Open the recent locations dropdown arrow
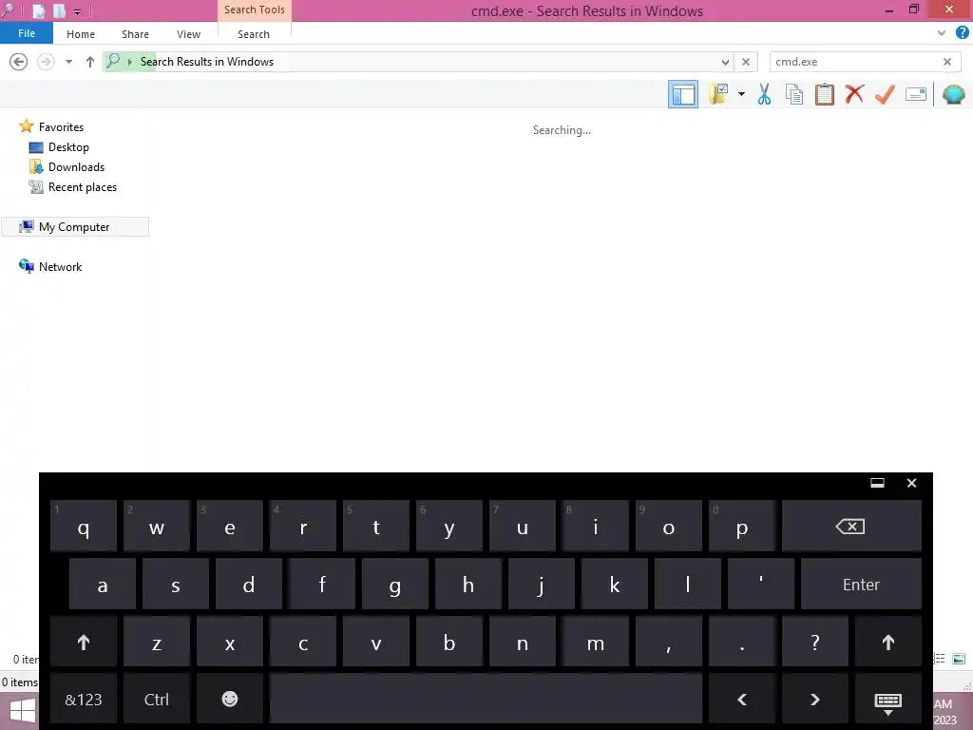The height and width of the screenshot is (730, 973). 68,62
